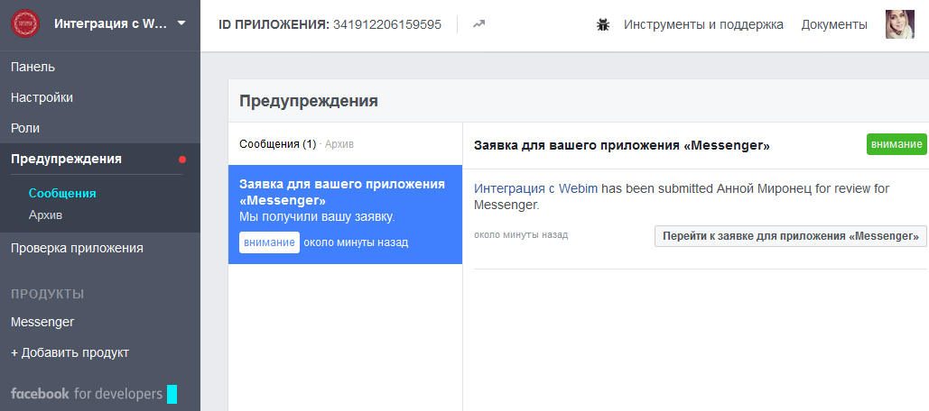Click white внимание badge in message list
Viewport: 929px width, 411px height.
tap(270, 242)
